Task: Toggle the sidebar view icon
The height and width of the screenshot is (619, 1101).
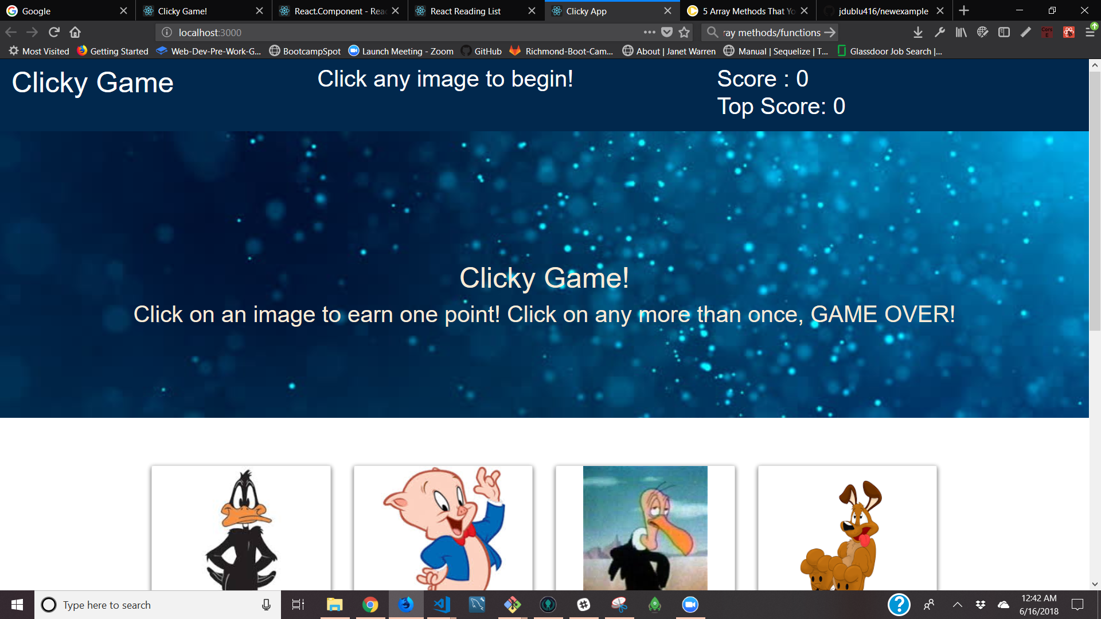Action: (x=1004, y=32)
